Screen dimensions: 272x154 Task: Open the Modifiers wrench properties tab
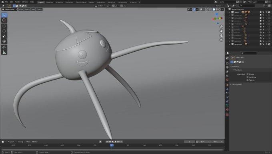click(x=228, y=89)
